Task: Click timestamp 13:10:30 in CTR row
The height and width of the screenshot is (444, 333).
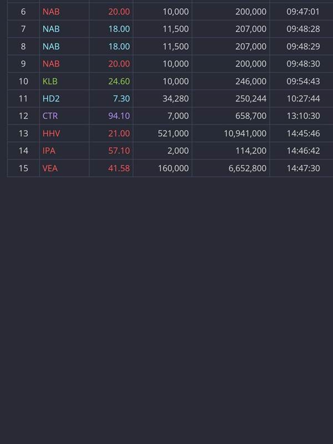Action: 303,116
